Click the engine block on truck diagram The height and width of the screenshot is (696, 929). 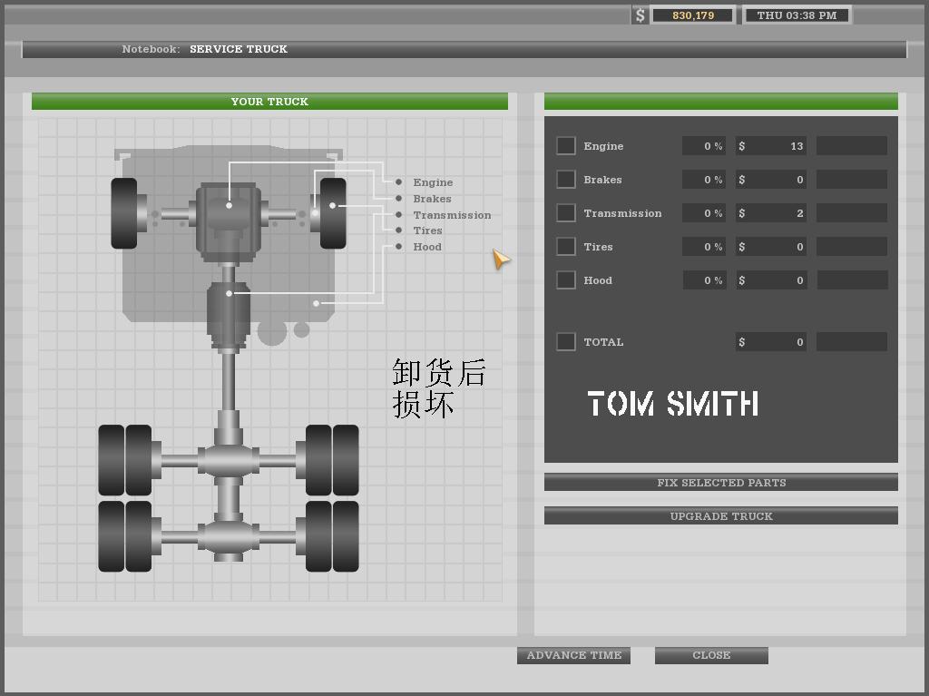pos(229,218)
